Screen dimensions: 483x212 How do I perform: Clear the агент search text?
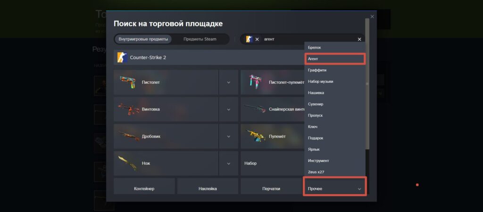point(359,39)
